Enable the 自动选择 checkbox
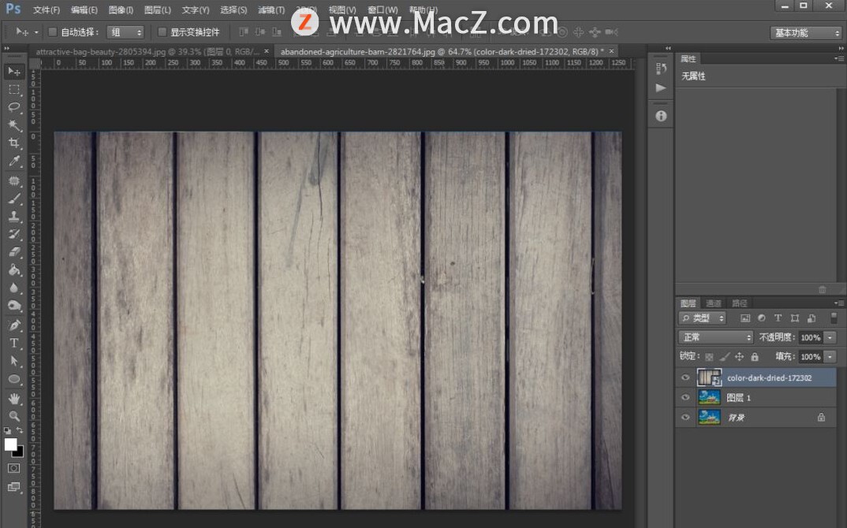 click(x=52, y=32)
